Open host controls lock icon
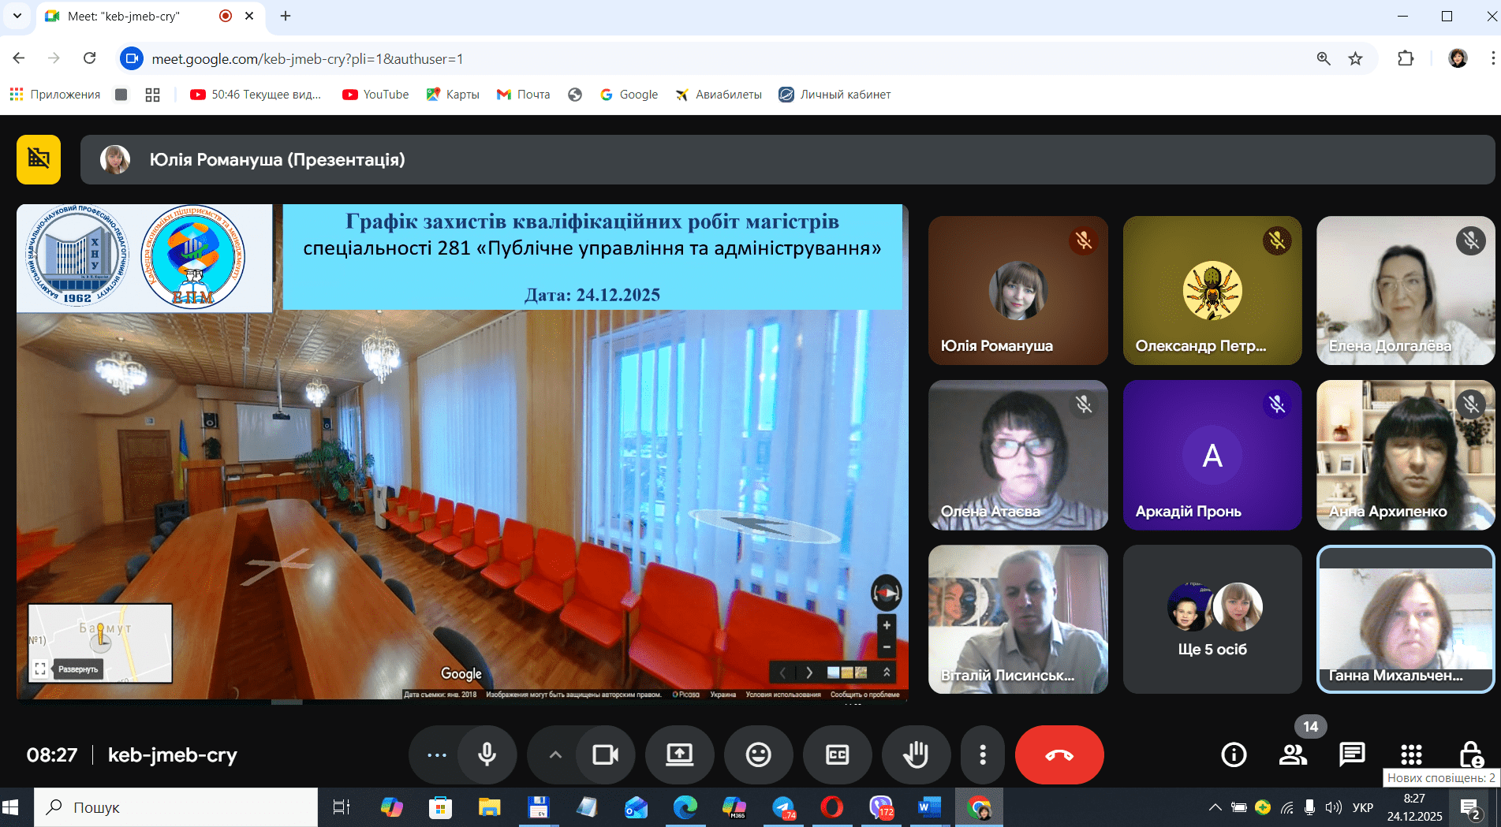This screenshot has height=827, width=1501. coord(1470,754)
